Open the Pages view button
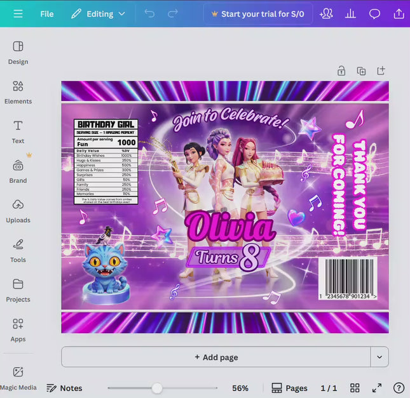Viewport: 410px width, 398px height. click(x=289, y=388)
